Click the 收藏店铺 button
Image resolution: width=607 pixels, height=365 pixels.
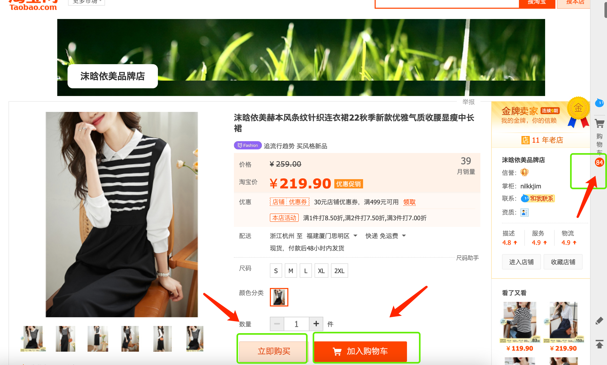click(563, 262)
